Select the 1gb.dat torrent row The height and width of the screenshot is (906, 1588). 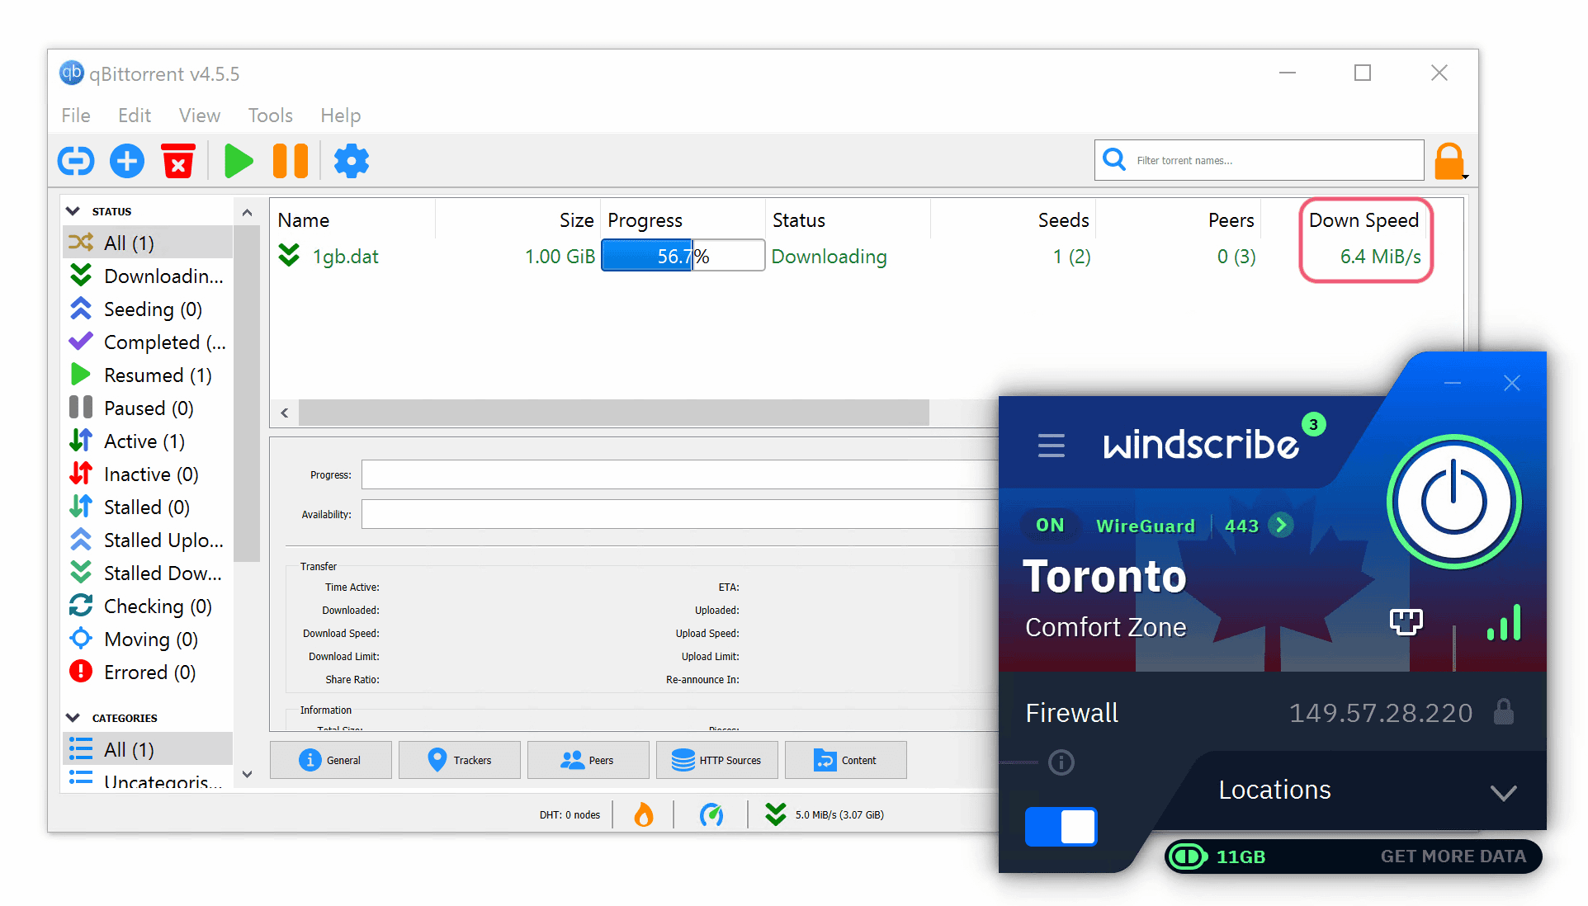[x=850, y=257]
